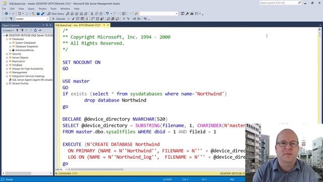
Task: Click Change Connection icon beside database dropdown
Action: click(11, 19)
